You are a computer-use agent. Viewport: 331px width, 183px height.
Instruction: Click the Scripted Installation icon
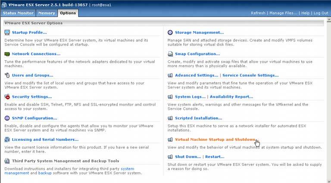click(x=170, y=118)
